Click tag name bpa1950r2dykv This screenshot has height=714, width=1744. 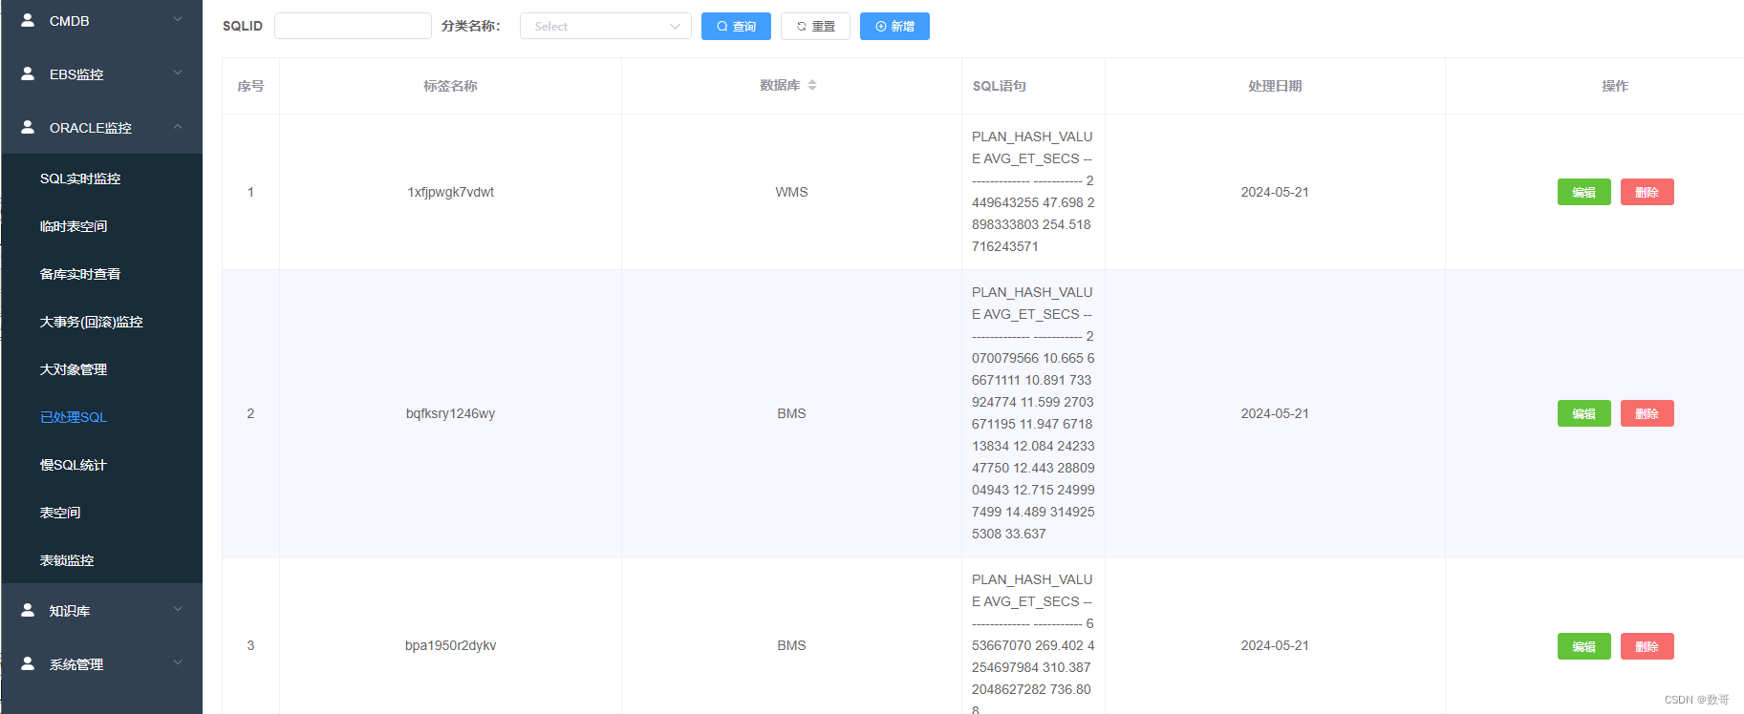[x=450, y=645]
